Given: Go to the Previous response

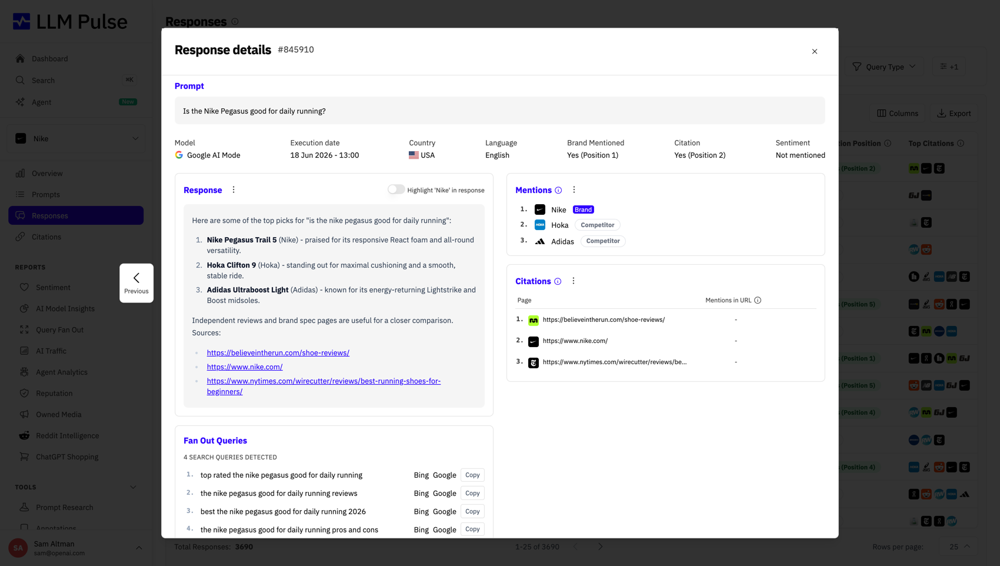Looking at the screenshot, I should (x=136, y=283).
